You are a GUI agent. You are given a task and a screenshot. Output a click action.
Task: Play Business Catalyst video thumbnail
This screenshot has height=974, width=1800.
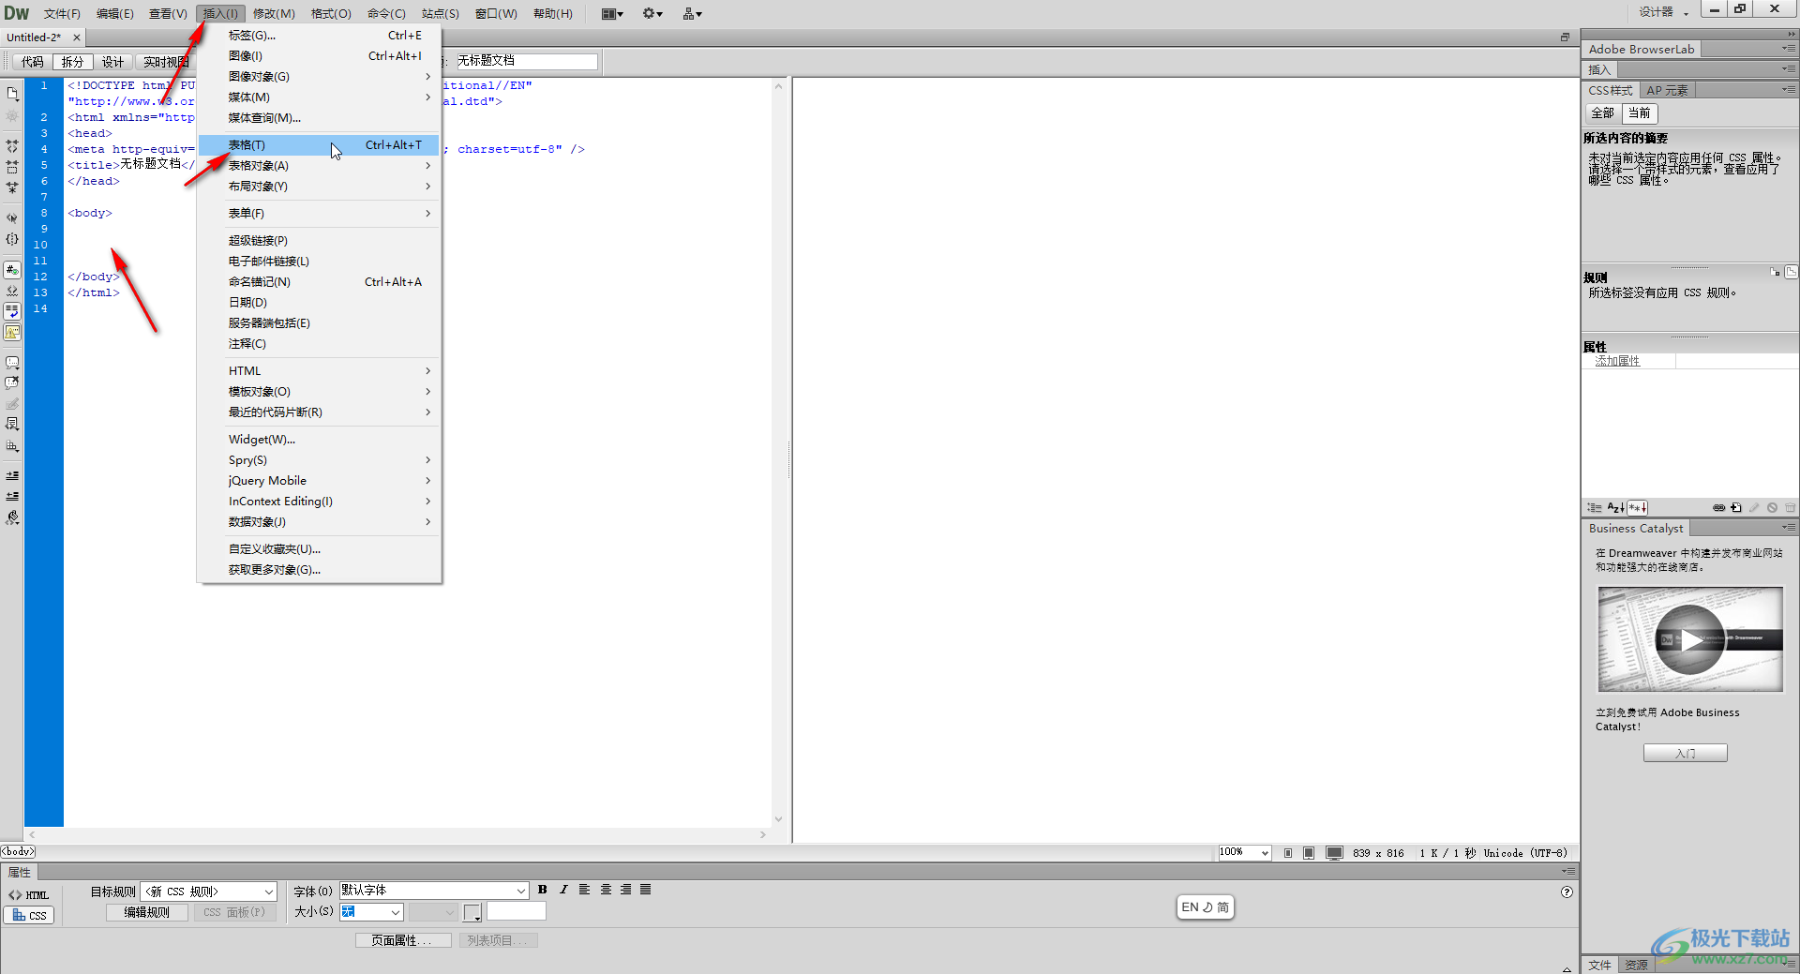[1689, 639]
